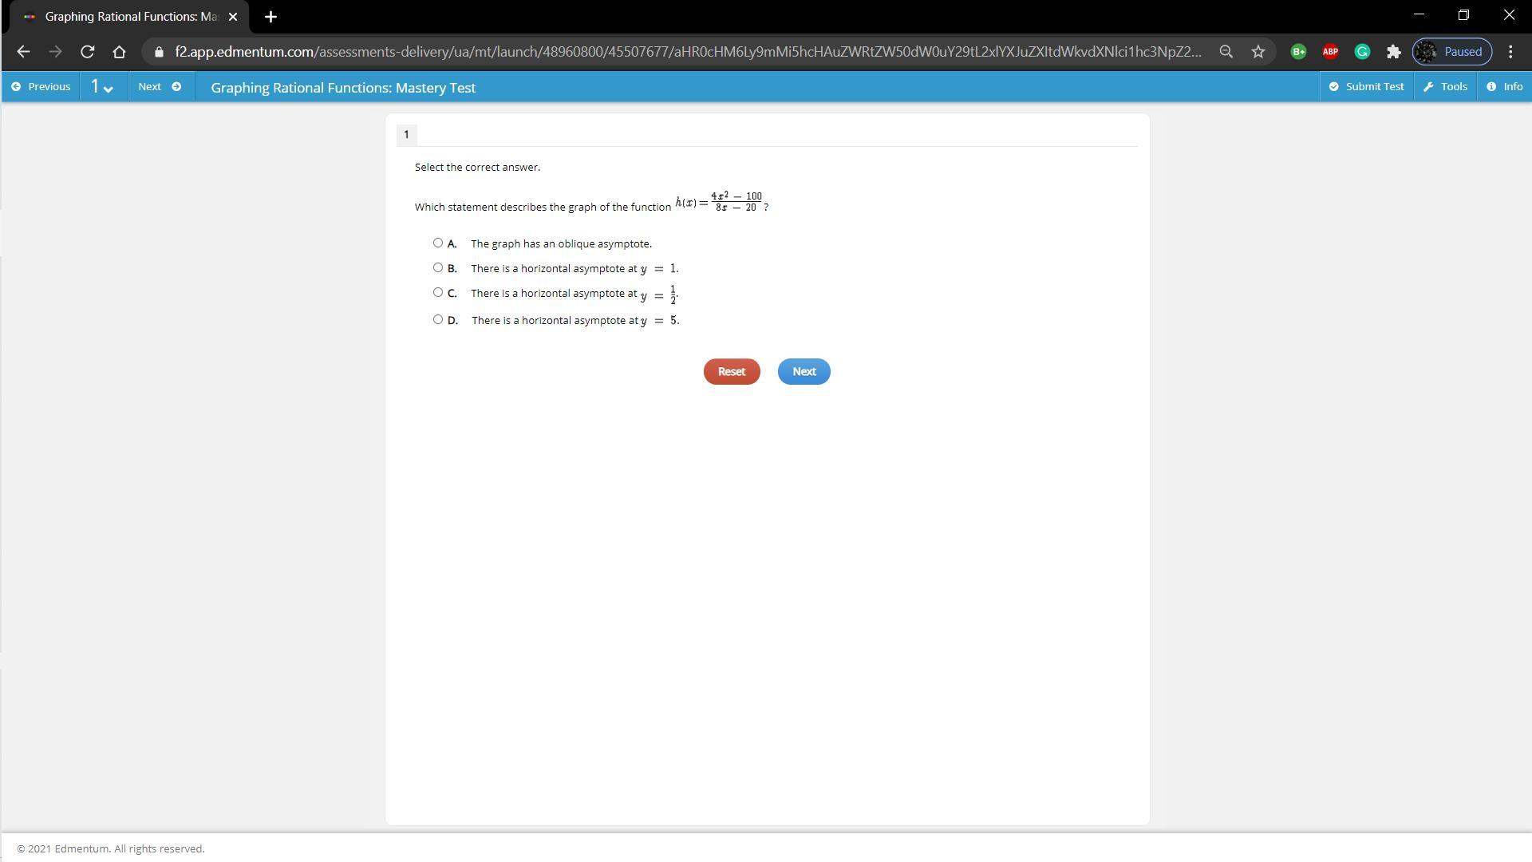
Task: Click the browser address bar URL
Action: tap(686, 52)
